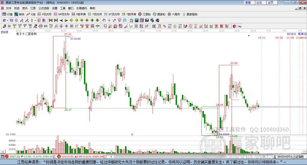Click the 论坛 forum button
Image resolution: width=307 pixels, height=165 pixels.
(x=261, y=2)
